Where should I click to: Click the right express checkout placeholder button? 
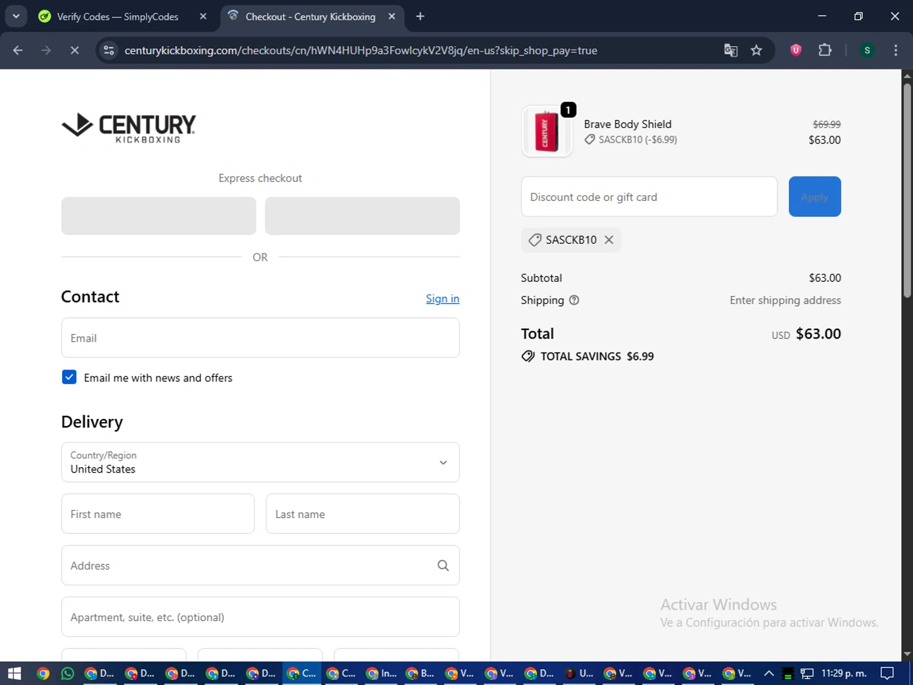click(362, 216)
